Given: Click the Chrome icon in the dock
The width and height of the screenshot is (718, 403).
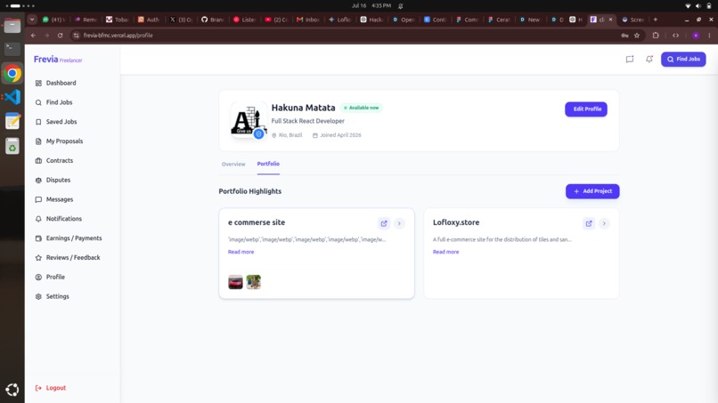Looking at the screenshot, I should (x=12, y=73).
